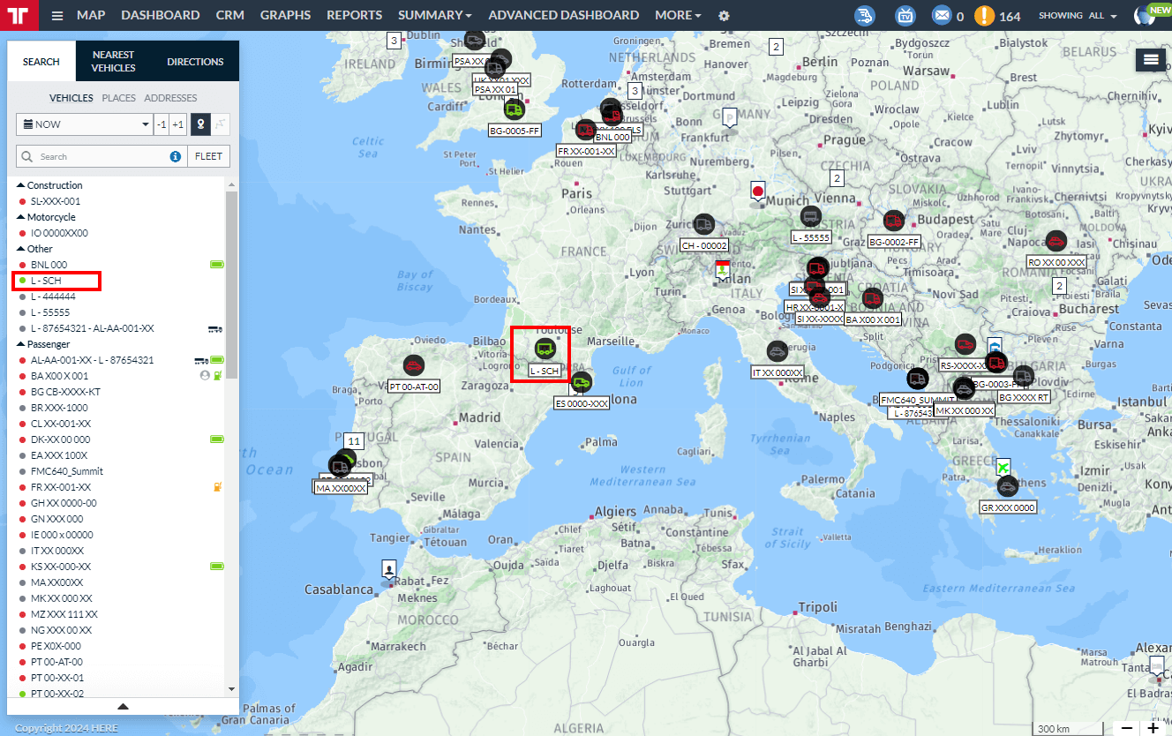
Task: Open the NOW date dropdown
Action: tap(85, 124)
